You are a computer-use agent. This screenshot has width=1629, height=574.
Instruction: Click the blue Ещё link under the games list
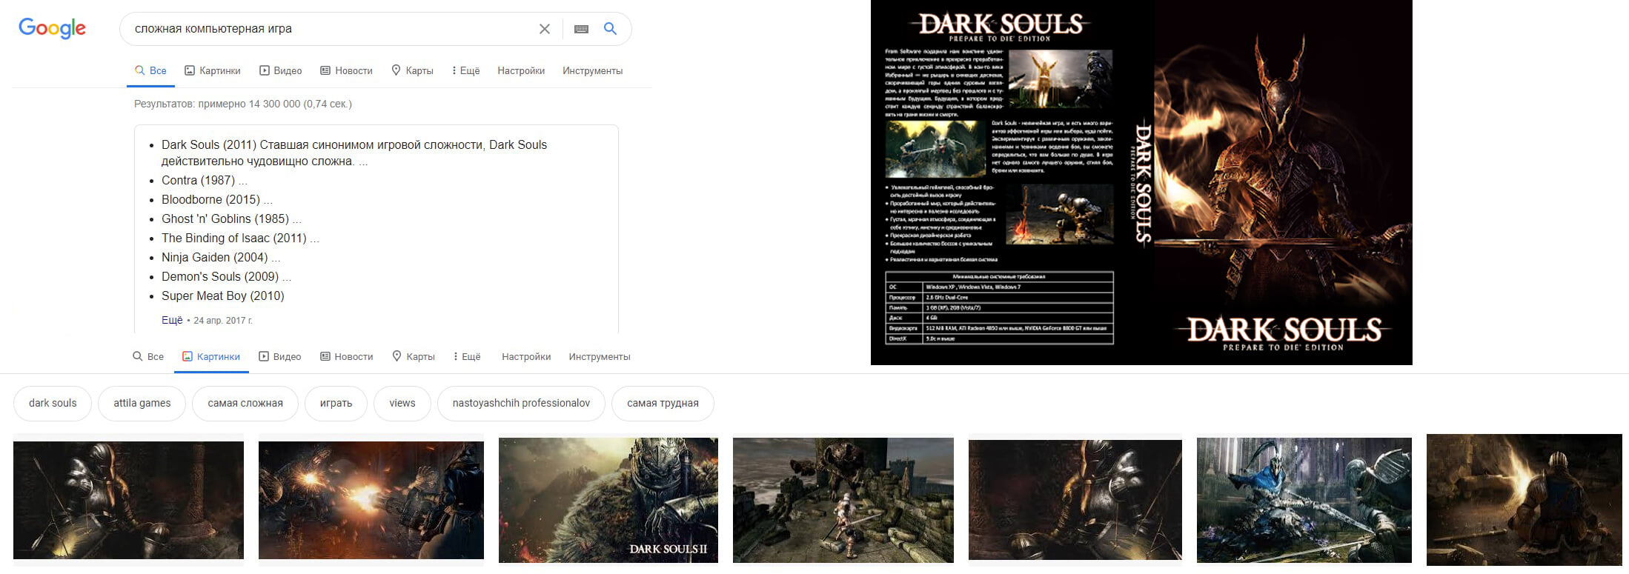pyautogui.click(x=172, y=320)
